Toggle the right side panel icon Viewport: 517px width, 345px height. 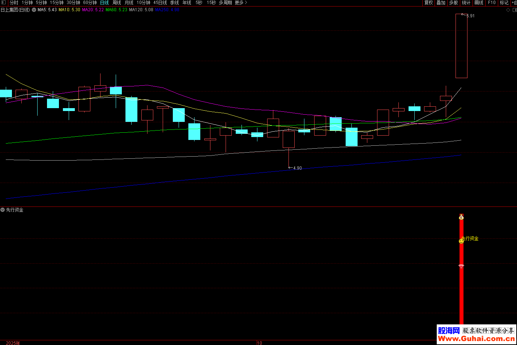pos(514,10)
